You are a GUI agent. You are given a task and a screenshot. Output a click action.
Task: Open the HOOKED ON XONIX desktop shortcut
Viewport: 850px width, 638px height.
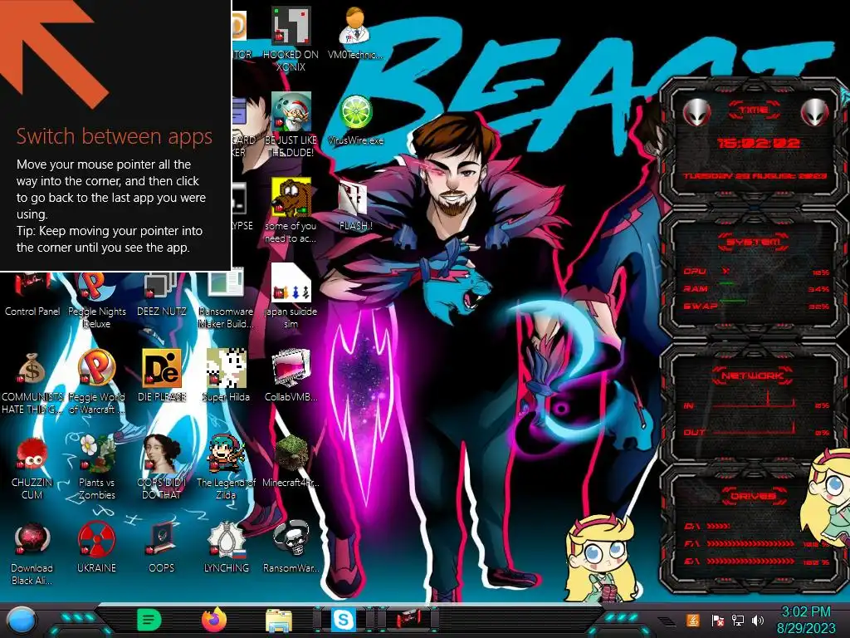click(291, 40)
